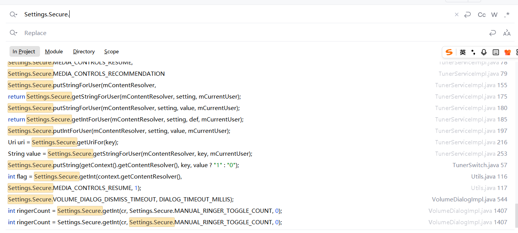
Task: Insert a new line in the replace field
Action: pos(492,33)
